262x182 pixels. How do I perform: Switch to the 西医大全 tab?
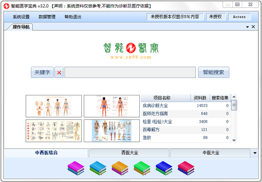click(x=129, y=153)
